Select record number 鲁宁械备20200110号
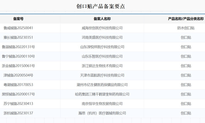Screen dimensions: 205x123 click(18, 56)
